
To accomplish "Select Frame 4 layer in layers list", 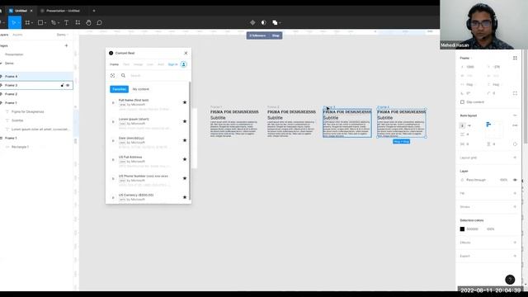I will point(36,77).
